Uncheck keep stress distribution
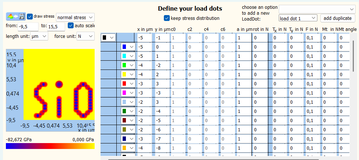The height and width of the screenshot is (160, 359). click(x=167, y=18)
